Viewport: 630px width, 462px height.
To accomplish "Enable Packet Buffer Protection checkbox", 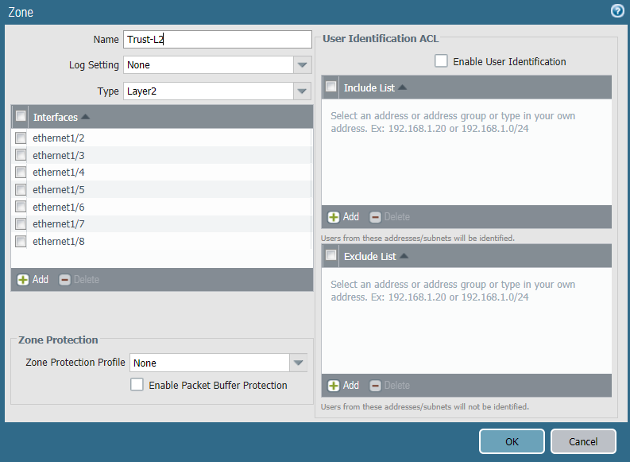I will point(137,384).
